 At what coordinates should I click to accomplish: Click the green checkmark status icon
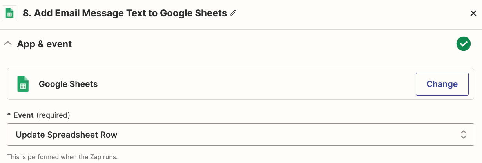click(x=463, y=44)
